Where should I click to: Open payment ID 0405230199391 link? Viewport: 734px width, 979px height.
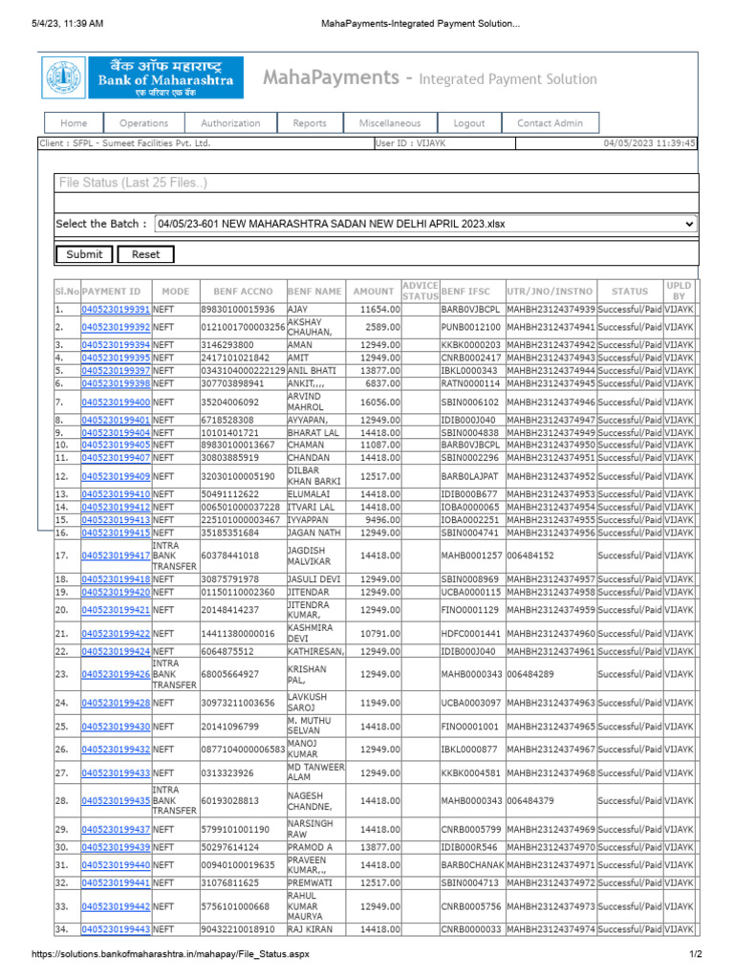116,310
